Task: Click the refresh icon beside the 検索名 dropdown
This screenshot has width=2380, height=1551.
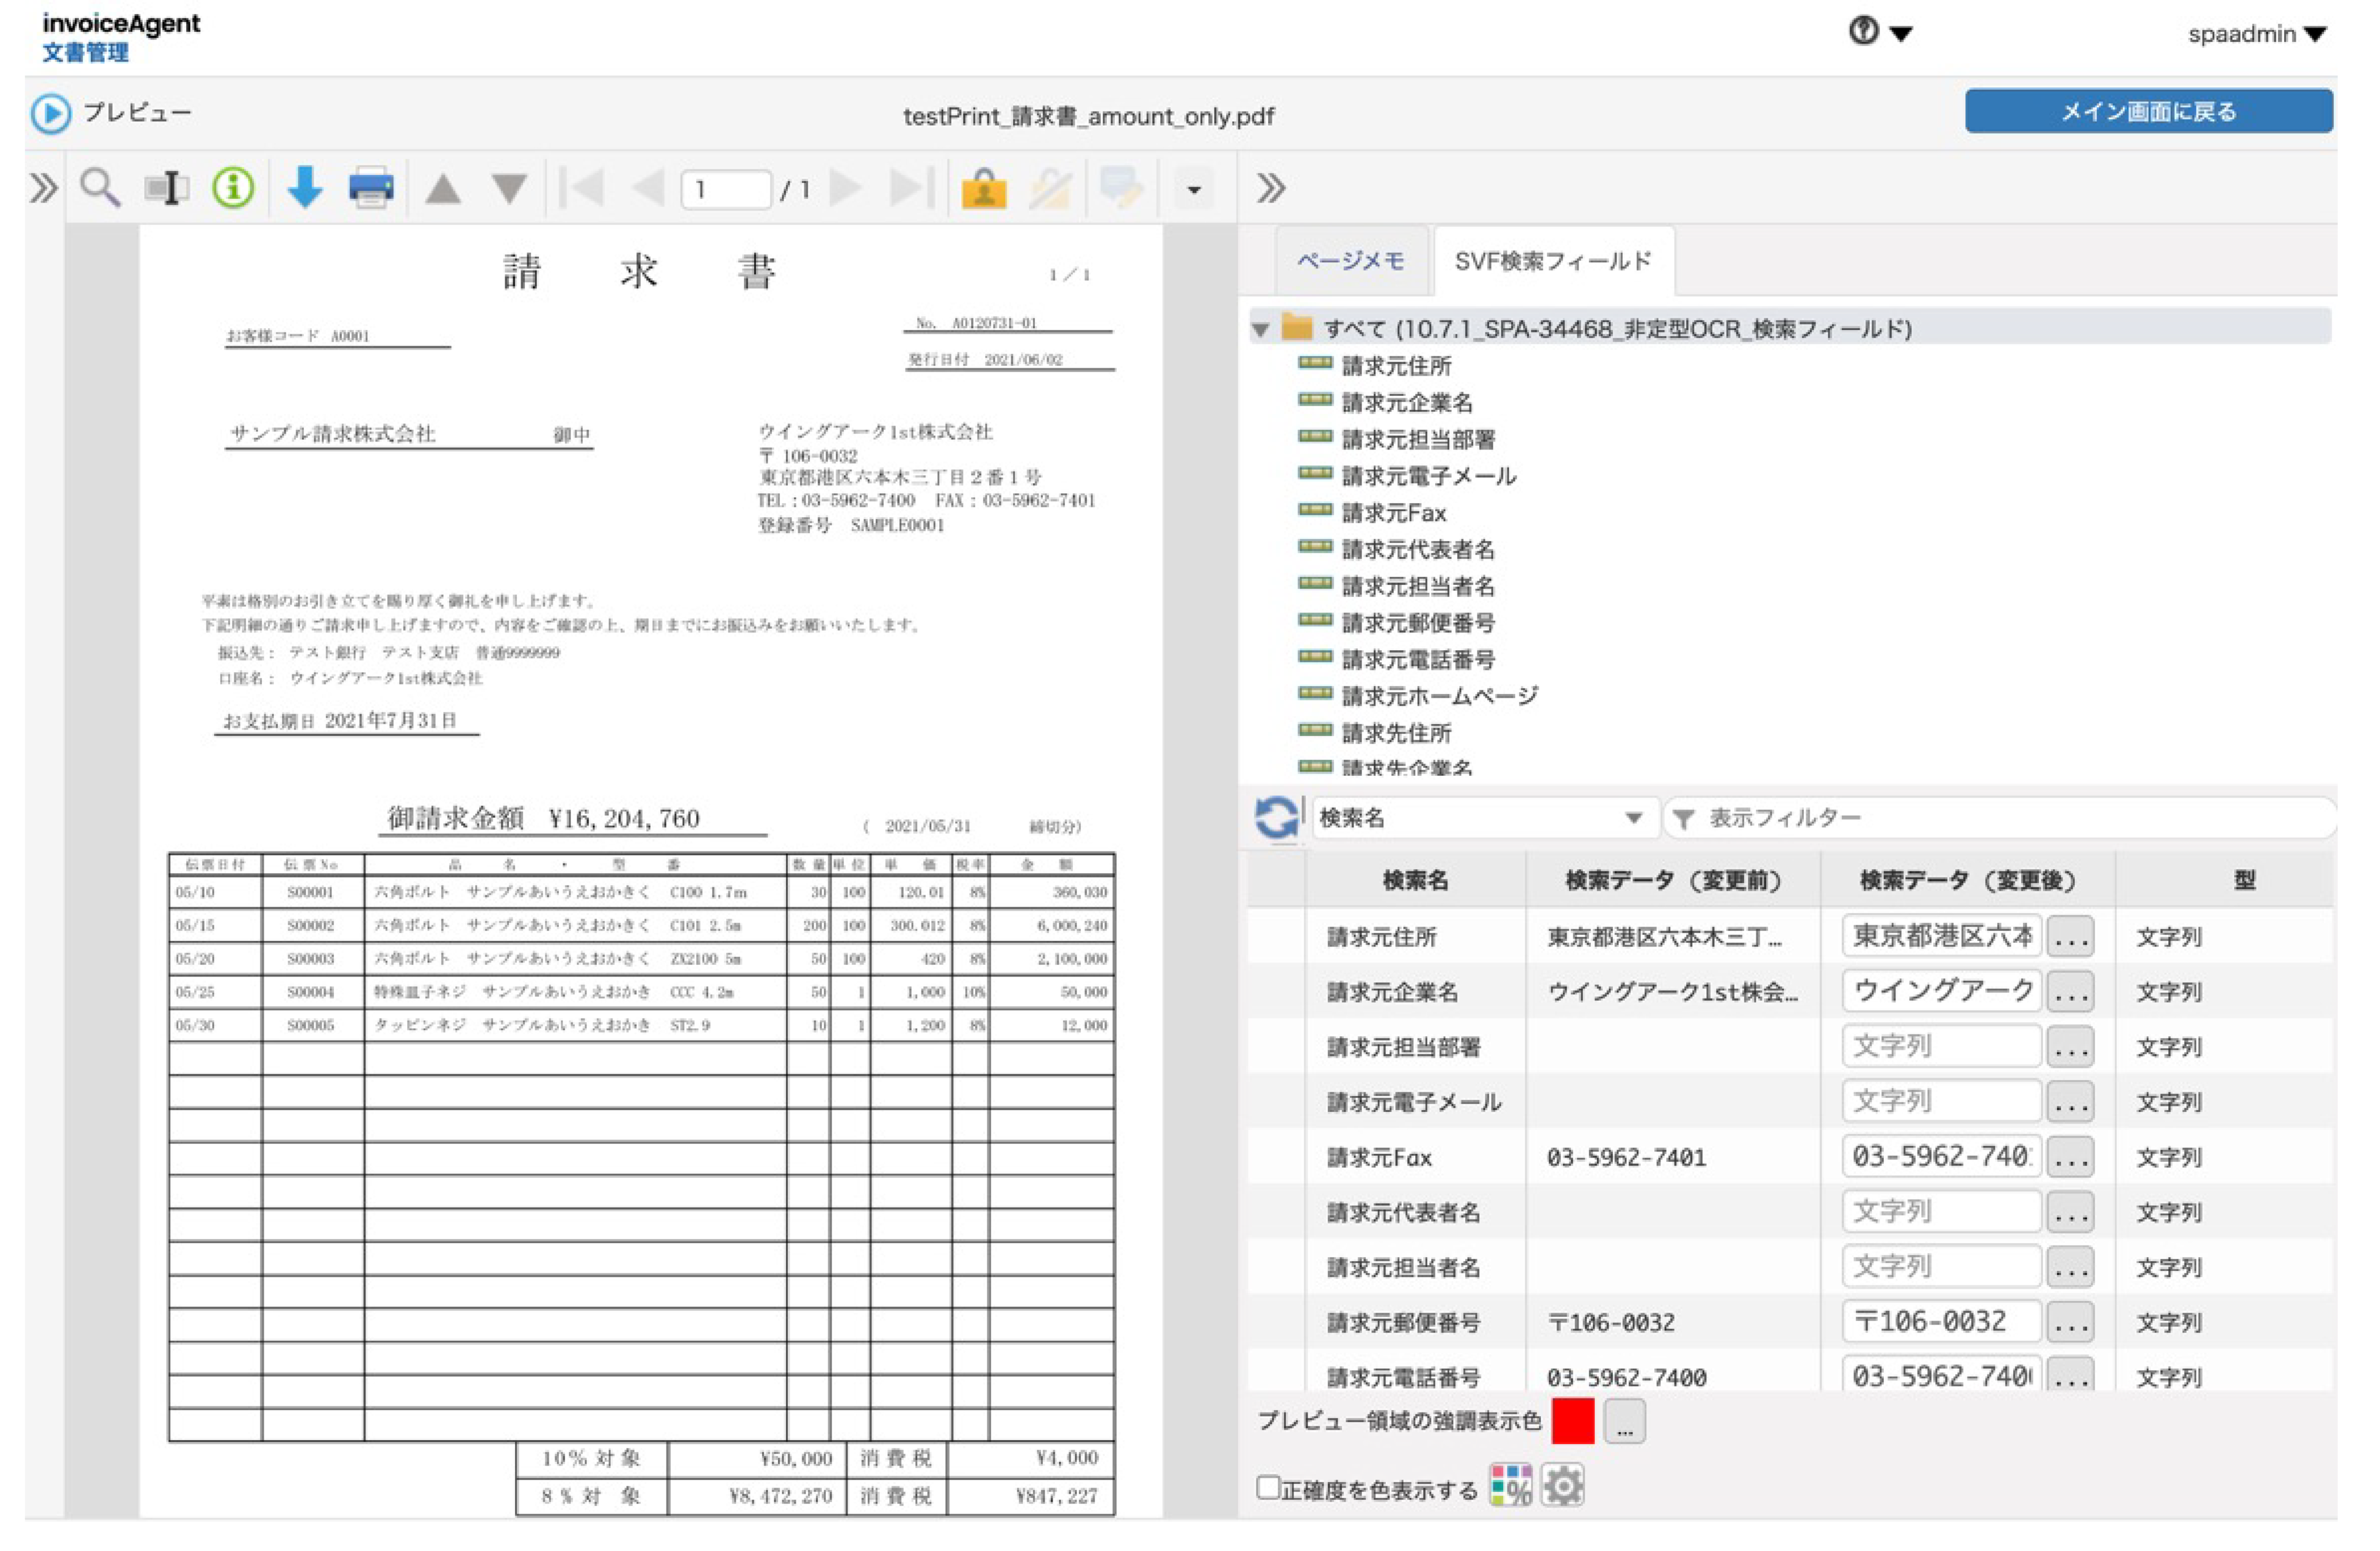Action: pyautogui.click(x=1277, y=818)
